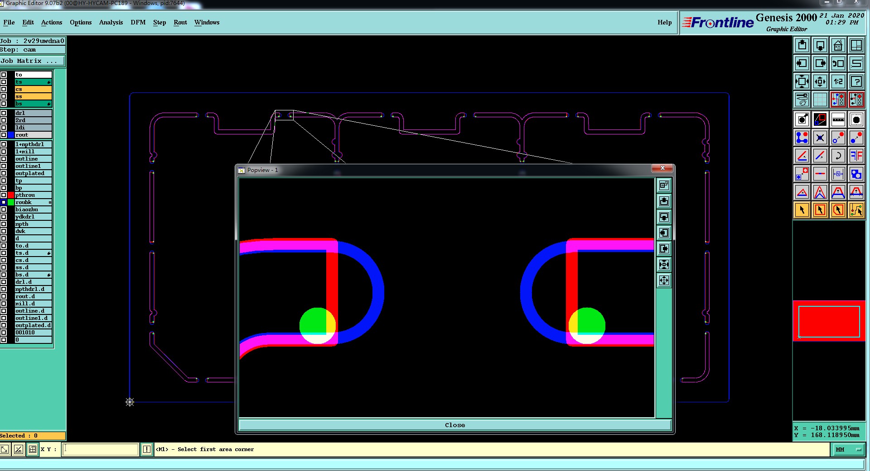Viewport: 870px width, 471px height.
Task: Open the question mark help icon
Action: [856, 81]
